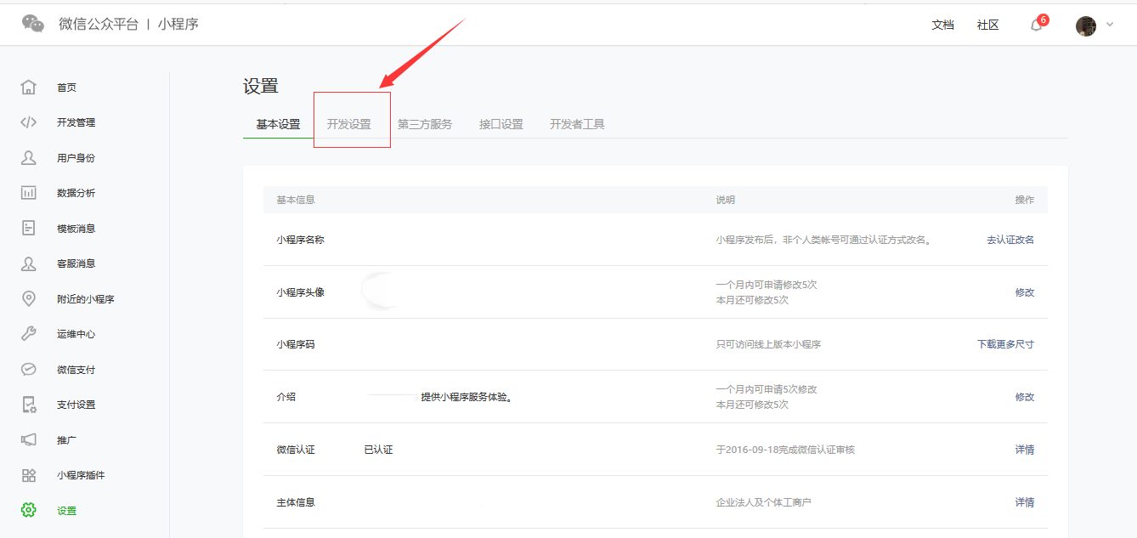1137x538 pixels.
Task: Open the 文档 link in header
Action: 942,25
